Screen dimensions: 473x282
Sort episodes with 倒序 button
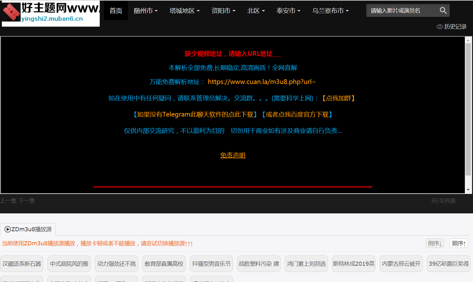point(434,243)
